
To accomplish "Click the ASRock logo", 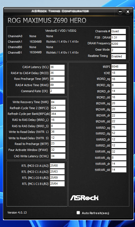I will [x=84, y=198].
